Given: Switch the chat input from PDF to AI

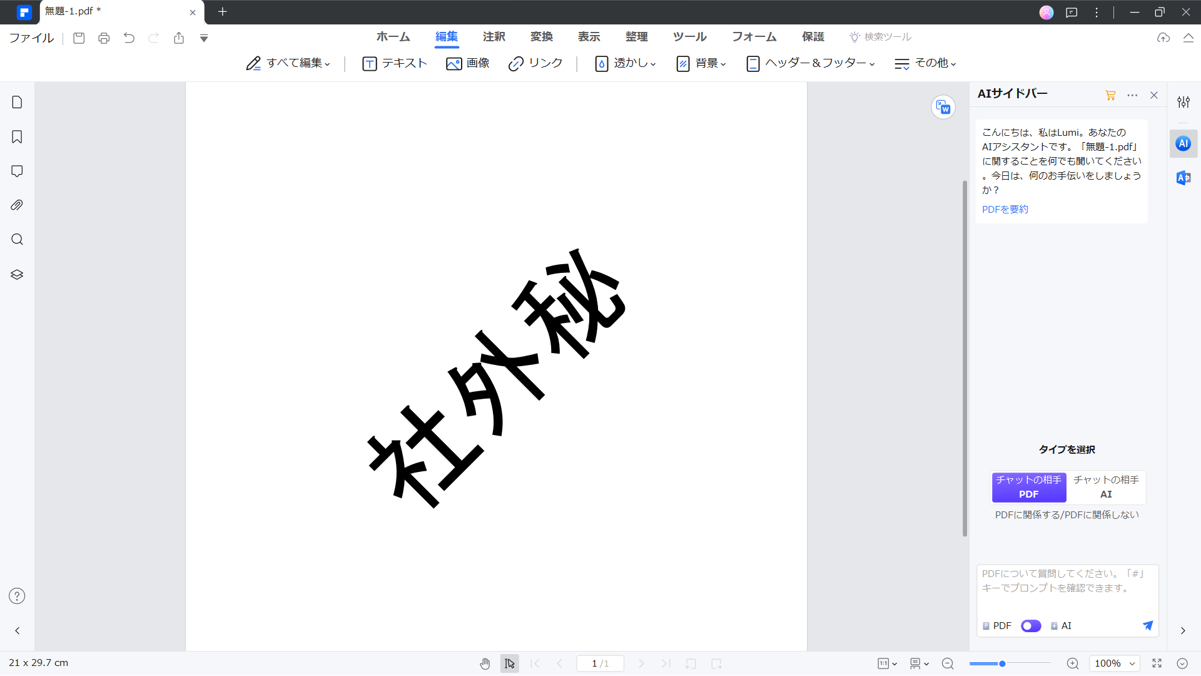Looking at the screenshot, I should pyautogui.click(x=1030, y=626).
